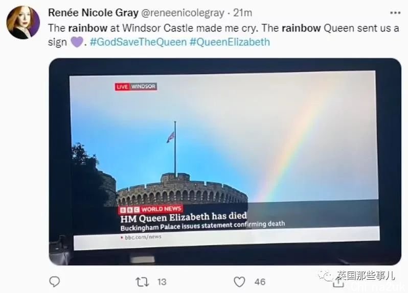
Task: Click the LIVE WINDSOR badge in video
Action: tap(135, 86)
